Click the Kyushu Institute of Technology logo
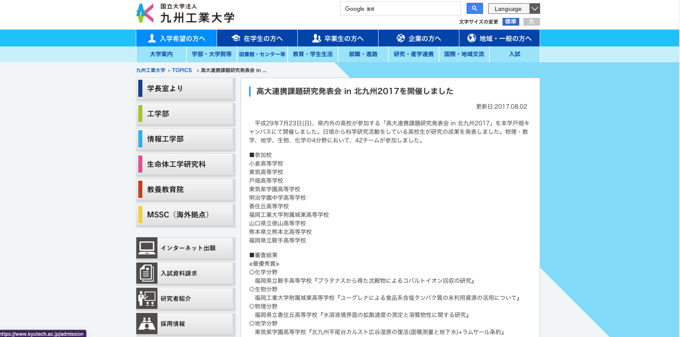 click(185, 13)
